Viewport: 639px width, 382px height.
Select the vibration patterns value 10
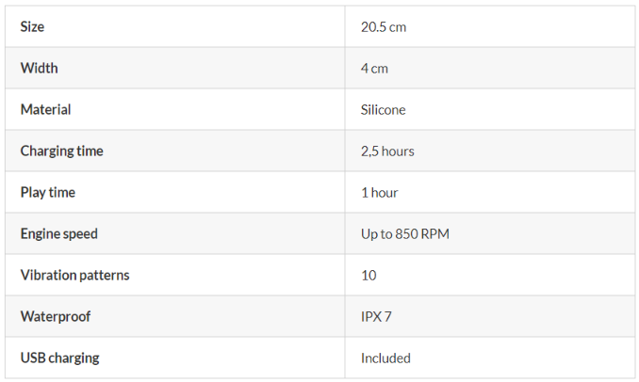coord(369,276)
